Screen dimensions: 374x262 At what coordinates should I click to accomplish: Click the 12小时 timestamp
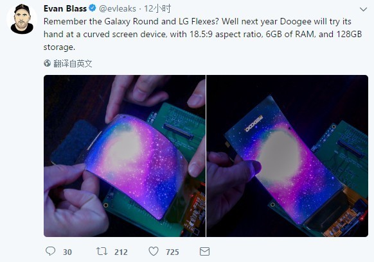[x=157, y=9]
